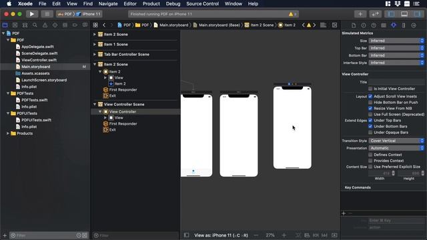This screenshot has width=427, height=240.
Task: Open the Identity inspector
Action: [384, 25]
